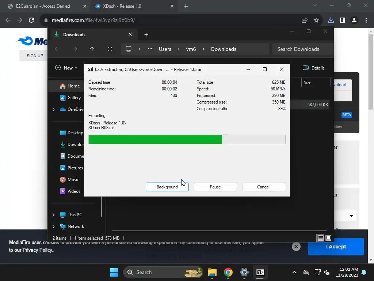374x281 pixels.
Task: Open a new Chrome tab
Action: [186, 6]
